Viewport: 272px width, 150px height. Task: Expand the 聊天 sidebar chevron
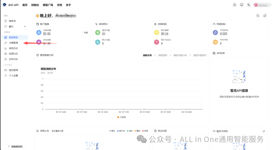(25, 26)
